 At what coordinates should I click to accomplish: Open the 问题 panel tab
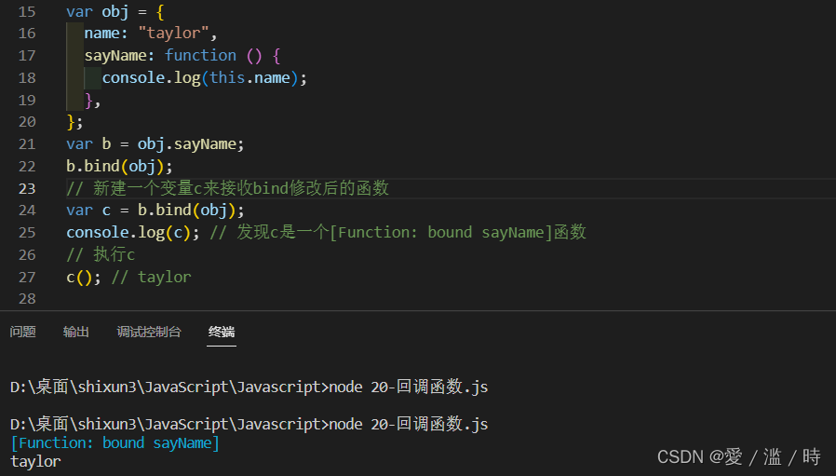coord(22,332)
